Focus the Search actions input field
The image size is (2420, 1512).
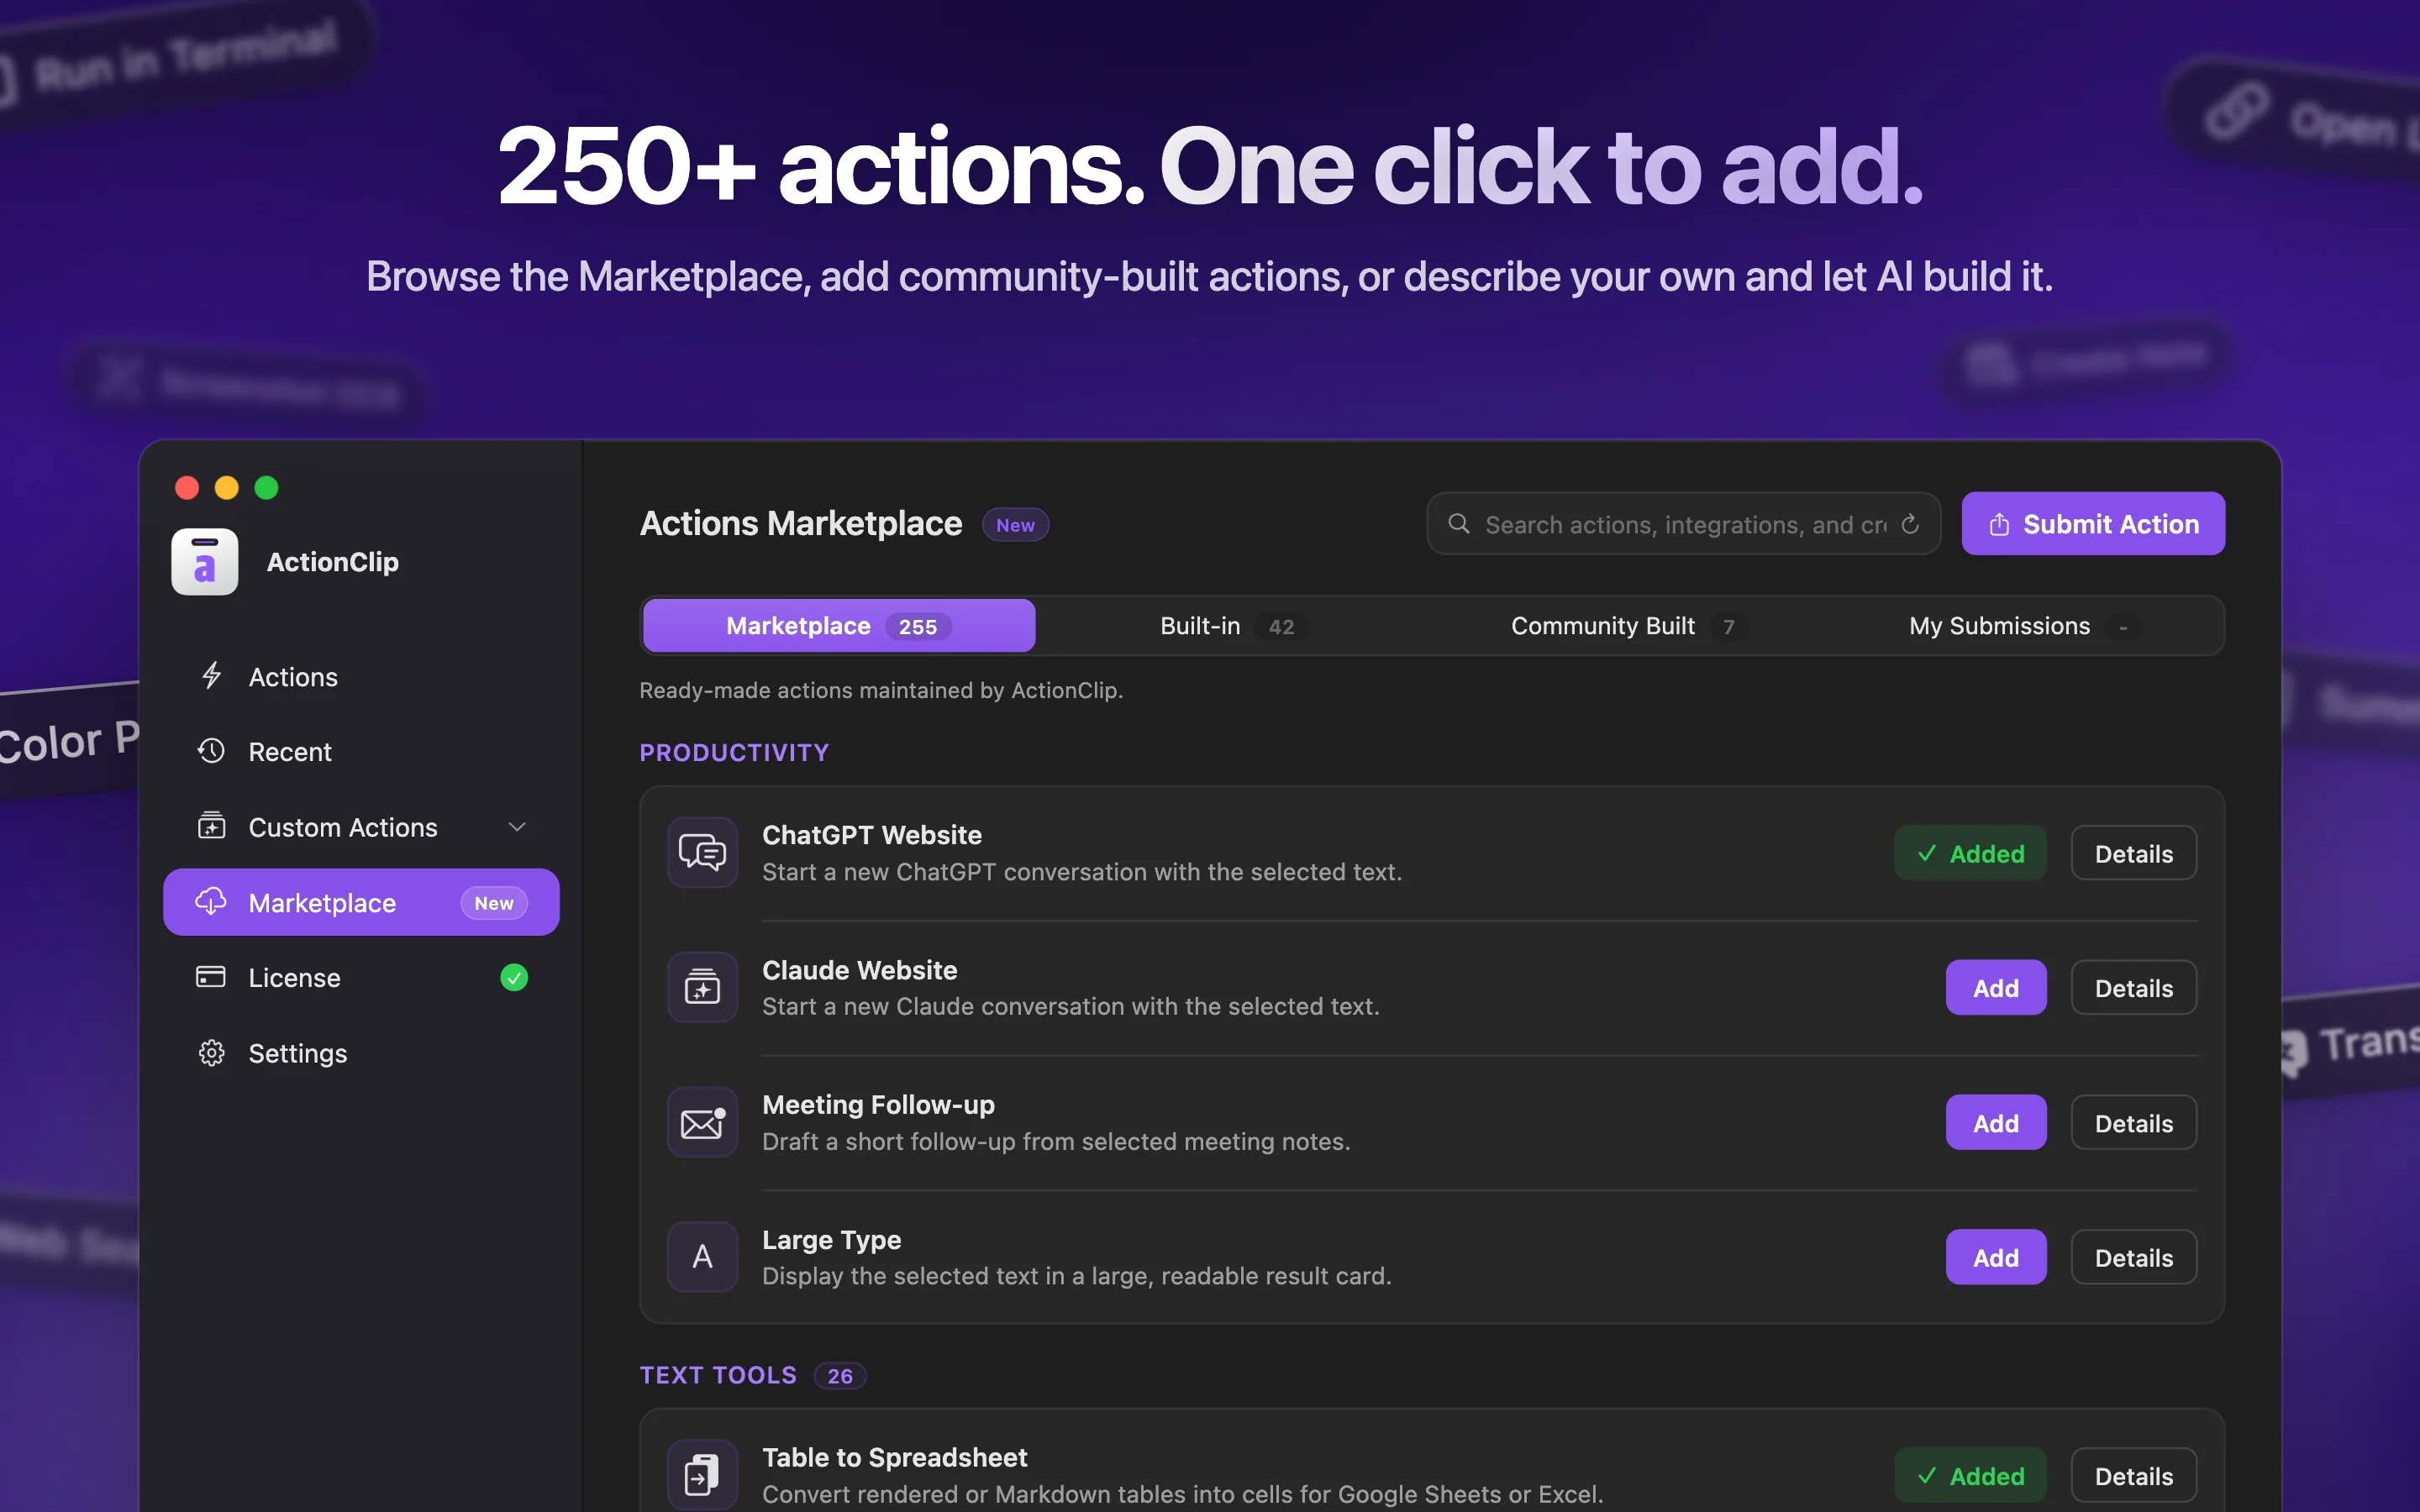pyautogui.click(x=1684, y=523)
